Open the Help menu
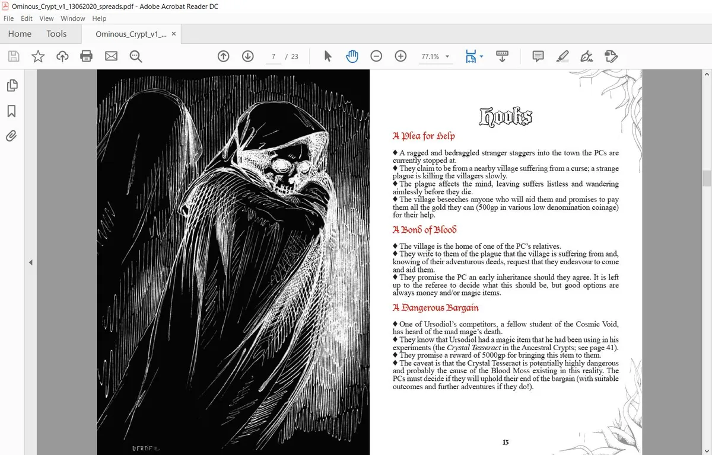Screen dimensions: 712x455 [x=99, y=18]
